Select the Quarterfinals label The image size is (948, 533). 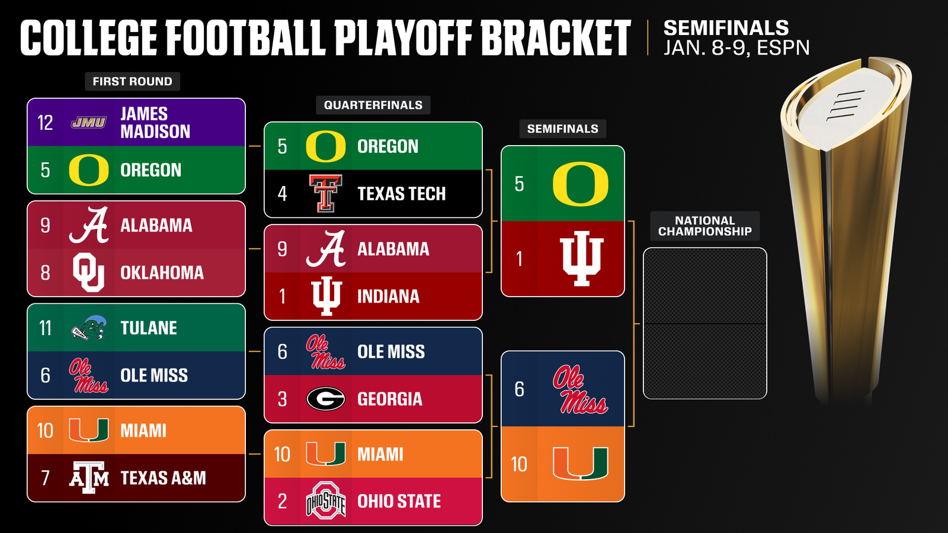pos(373,105)
